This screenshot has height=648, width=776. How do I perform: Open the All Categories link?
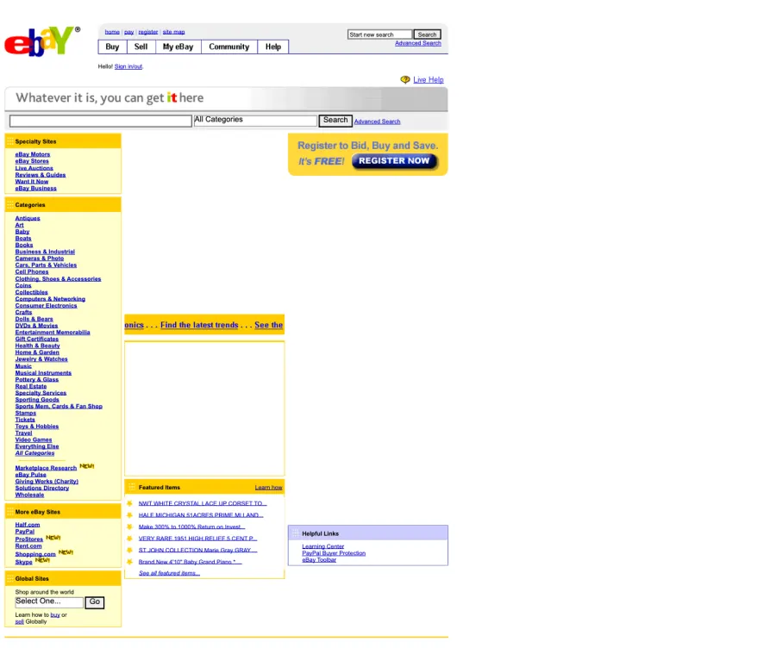(34, 453)
